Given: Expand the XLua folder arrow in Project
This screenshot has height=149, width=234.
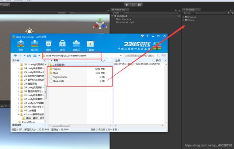Looking at the screenshot, I should (x=183, y=20).
